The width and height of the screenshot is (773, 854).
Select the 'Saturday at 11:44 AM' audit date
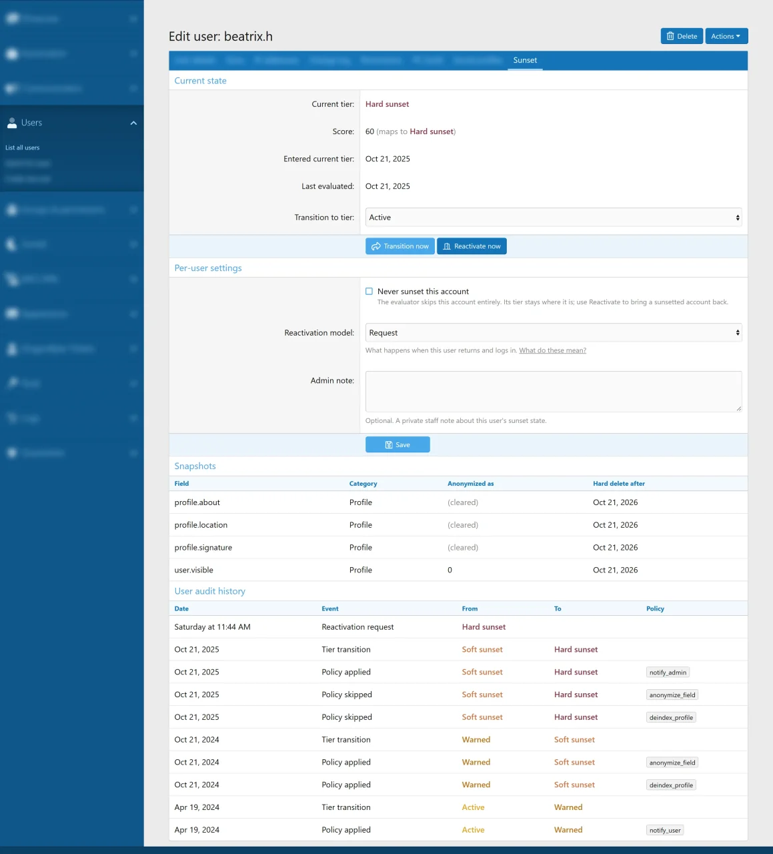[213, 627]
